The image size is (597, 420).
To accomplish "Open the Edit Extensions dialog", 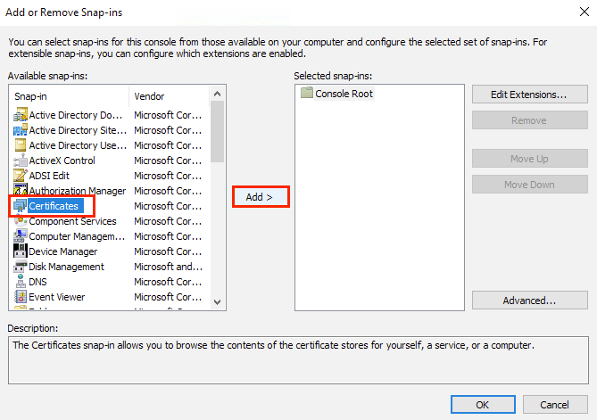I will tap(530, 95).
